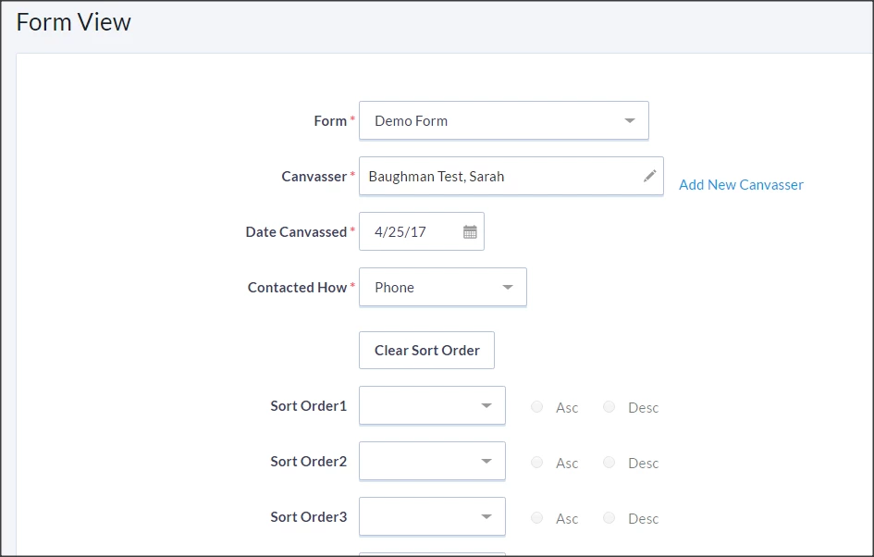This screenshot has width=874, height=557.
Task: Open the Form dropdown showing Demo Form
Action: (x=504, y=120)
